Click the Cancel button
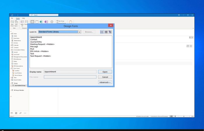The image size is (204, 131). coord(105,77)
